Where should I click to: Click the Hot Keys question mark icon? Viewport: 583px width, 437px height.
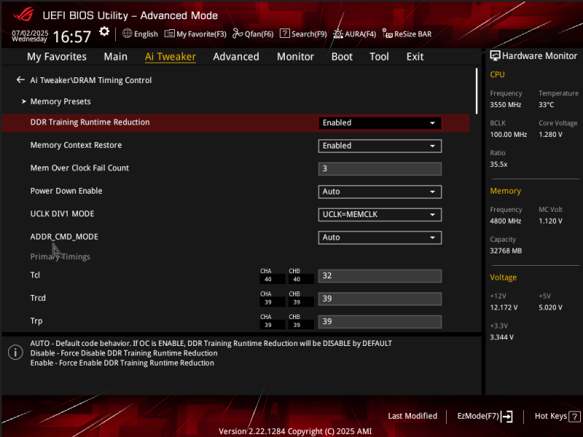[x=574, y=416]
